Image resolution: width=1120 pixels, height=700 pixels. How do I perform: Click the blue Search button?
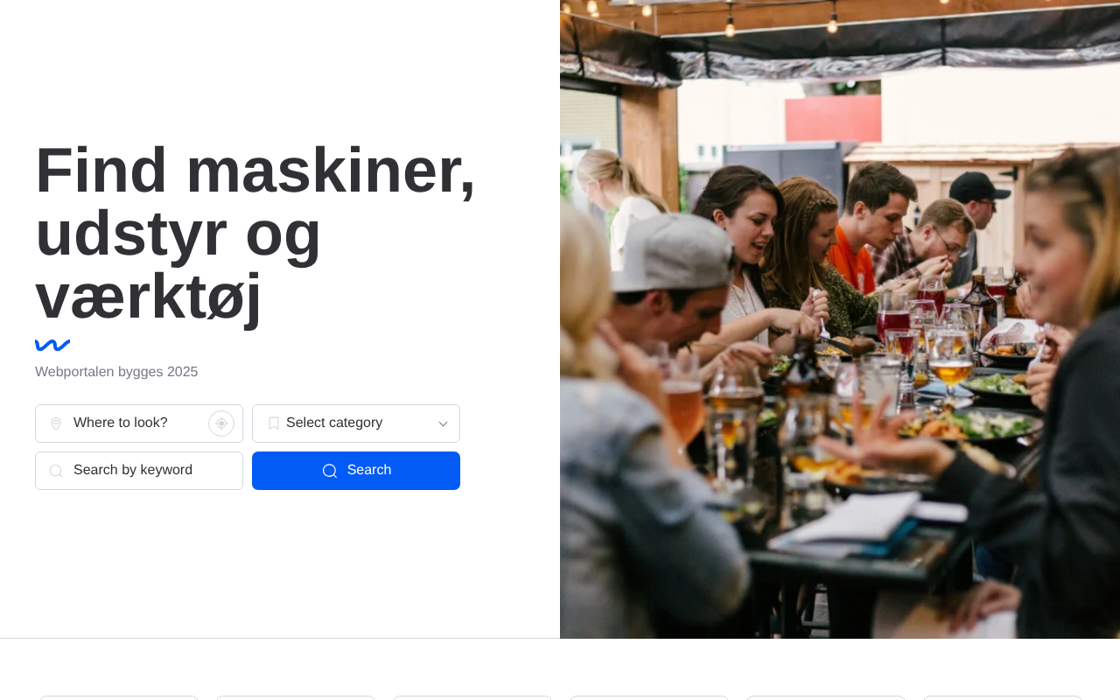[x=356, y=471]
